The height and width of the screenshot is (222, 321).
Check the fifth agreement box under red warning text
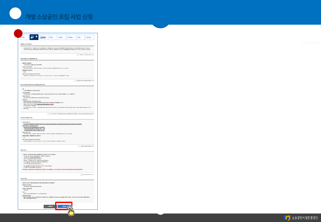pos(82,175)
